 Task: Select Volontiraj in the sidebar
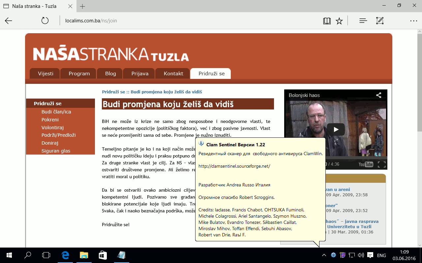(x=52, y=128)
